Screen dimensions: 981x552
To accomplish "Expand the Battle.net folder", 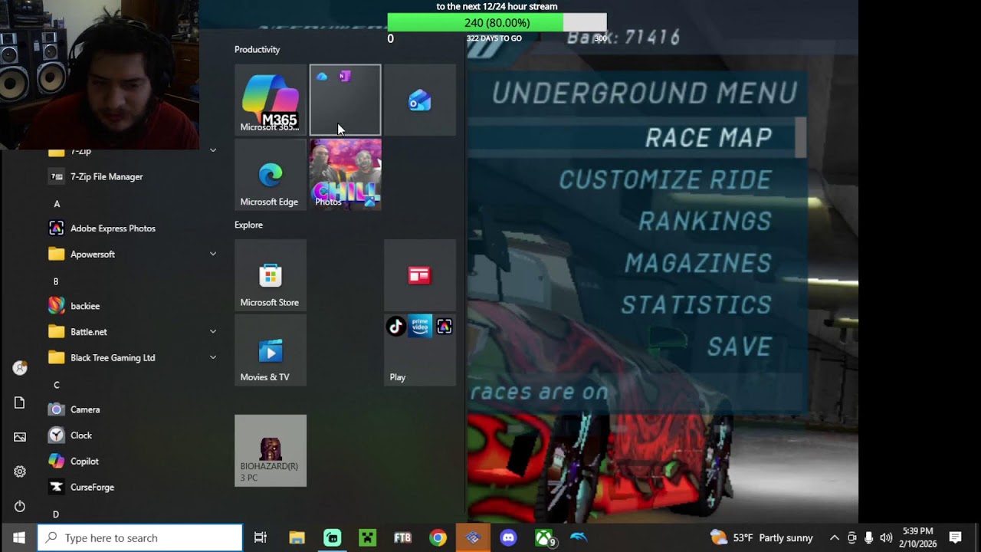I will coord(213,331).
